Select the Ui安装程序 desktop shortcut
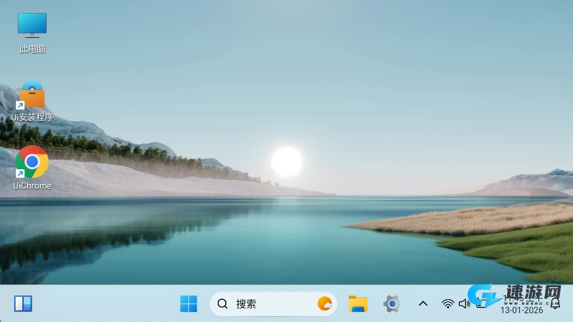573x322 pixels. click(x=32, y=101)
